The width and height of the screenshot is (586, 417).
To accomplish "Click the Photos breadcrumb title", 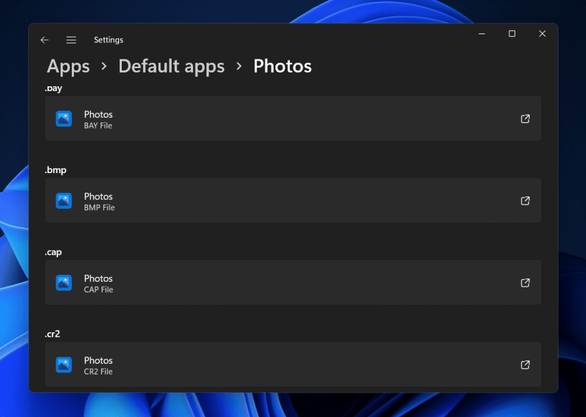I will (282, 66).
